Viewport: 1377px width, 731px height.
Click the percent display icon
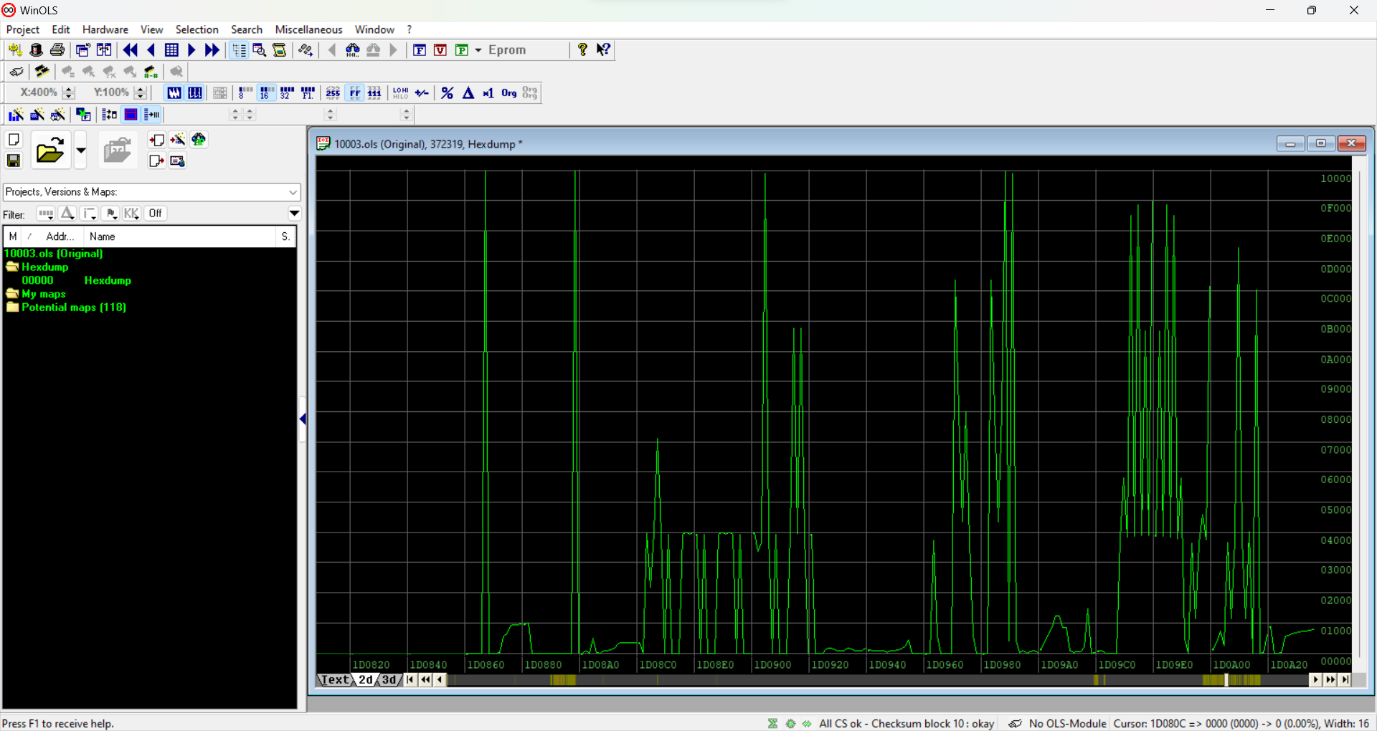pos(447,93)
